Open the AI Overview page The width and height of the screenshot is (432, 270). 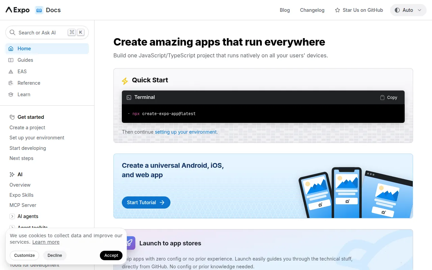click(x=20, y=185)
